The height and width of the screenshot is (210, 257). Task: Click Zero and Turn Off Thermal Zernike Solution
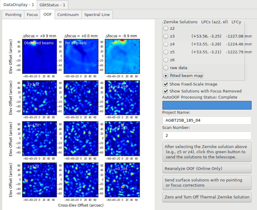point(207,197)
